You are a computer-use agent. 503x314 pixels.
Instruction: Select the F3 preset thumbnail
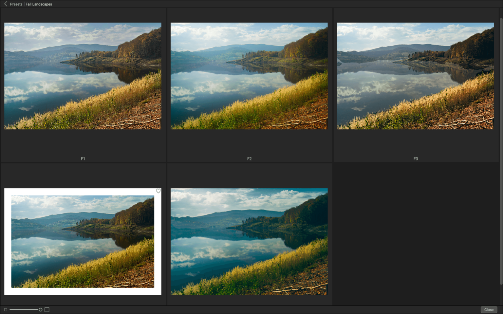coord(415,76)
